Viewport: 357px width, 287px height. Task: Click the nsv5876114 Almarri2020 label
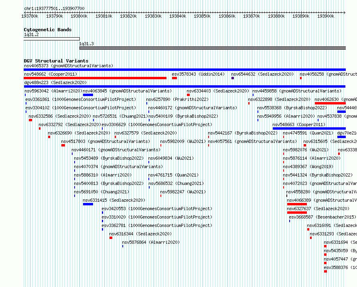click(312, 158)
